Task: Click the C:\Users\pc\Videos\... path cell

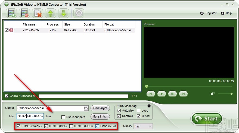Action: [119, 30]
